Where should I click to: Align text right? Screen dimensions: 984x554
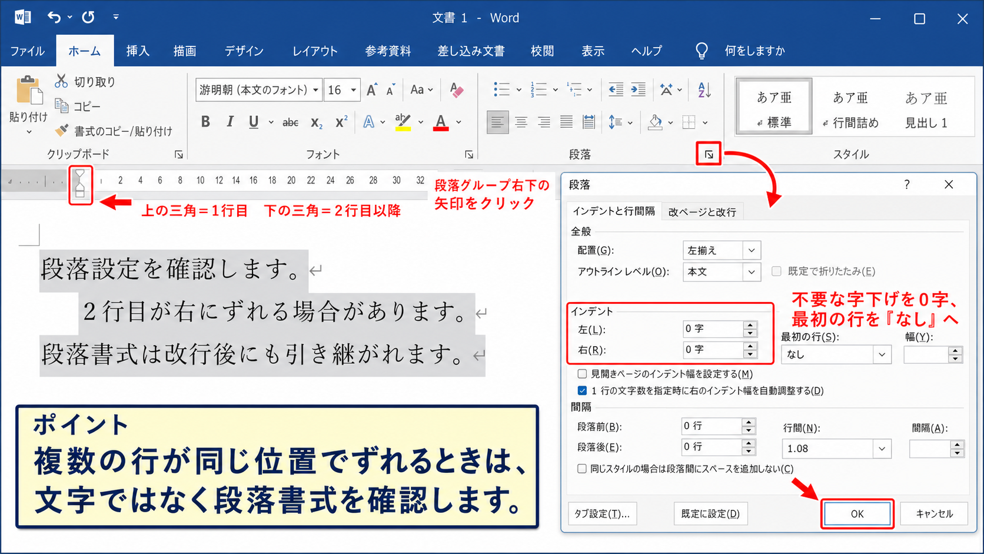pyautogui.click(x=544, y=122)
